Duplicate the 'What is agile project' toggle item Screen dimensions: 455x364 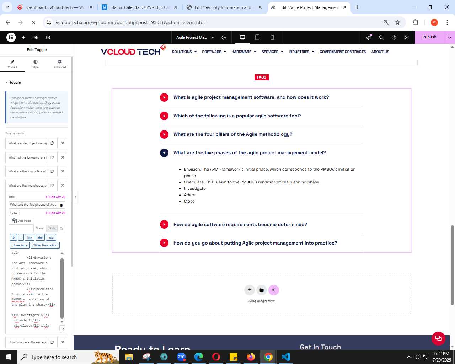point(52,143)
